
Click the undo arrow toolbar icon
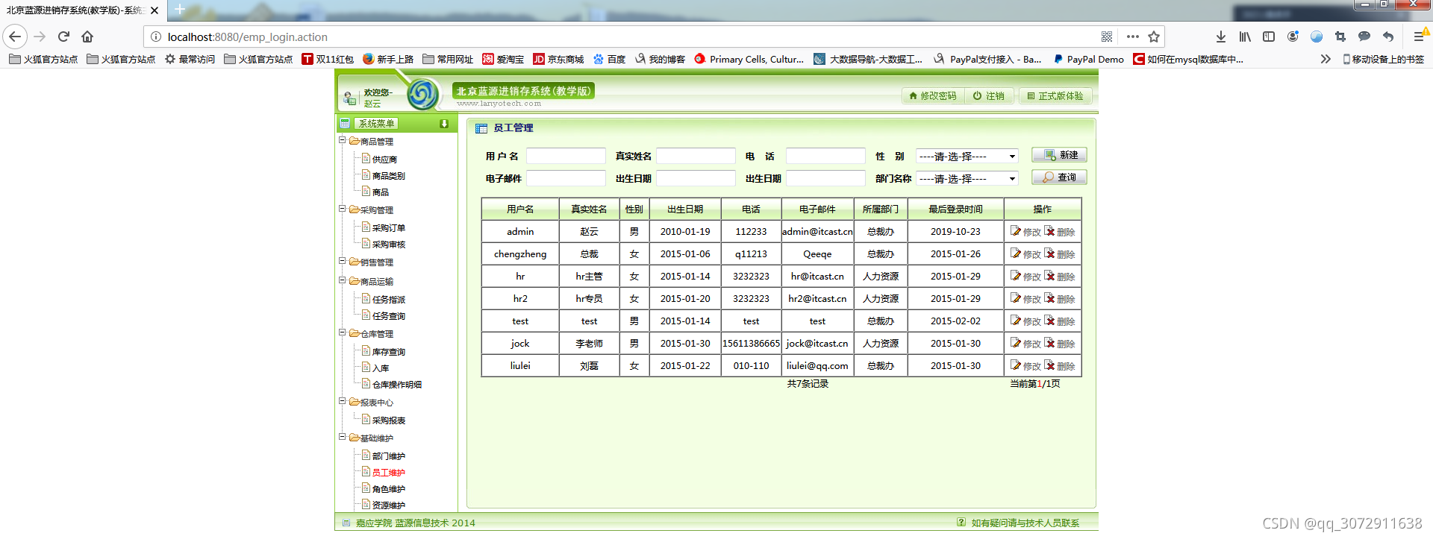pos(1388,37)
